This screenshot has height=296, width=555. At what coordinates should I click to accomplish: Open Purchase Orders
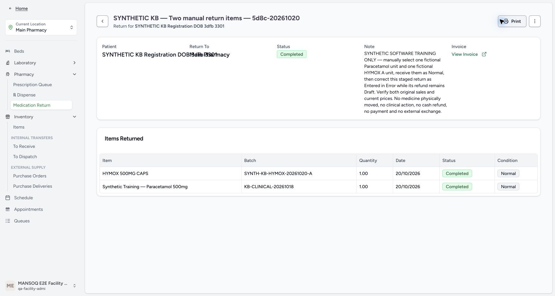[30, 176]
